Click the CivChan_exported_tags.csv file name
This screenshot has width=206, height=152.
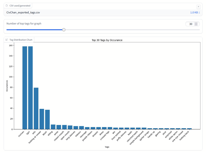click(x=23, y=12)
